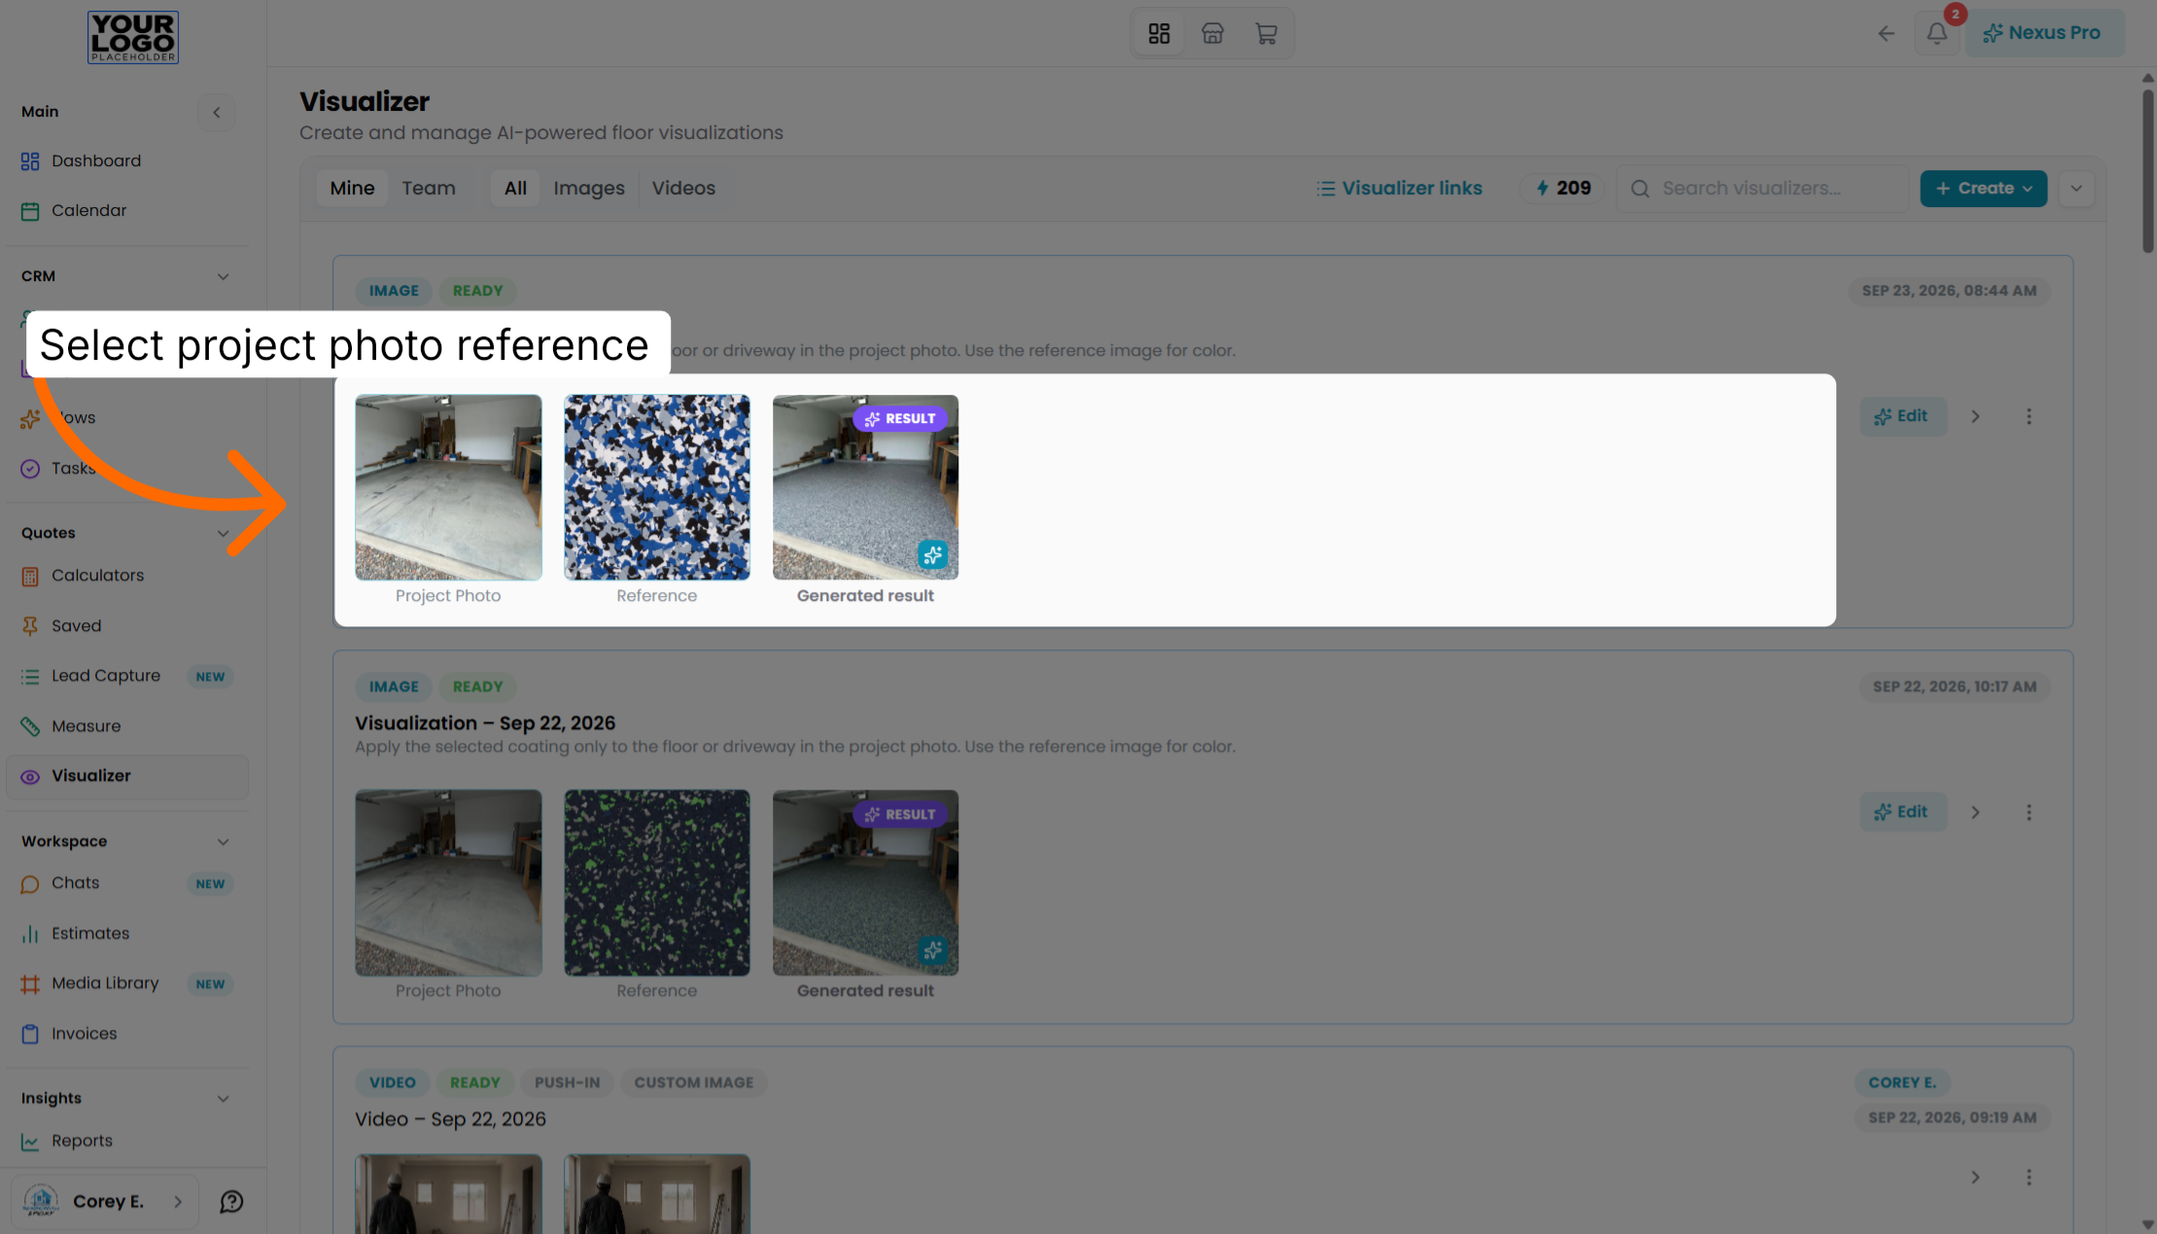Collapse the Workspace sidebar section
The width and height of the screenshot is (2157, 1234).
click(223, 841)
